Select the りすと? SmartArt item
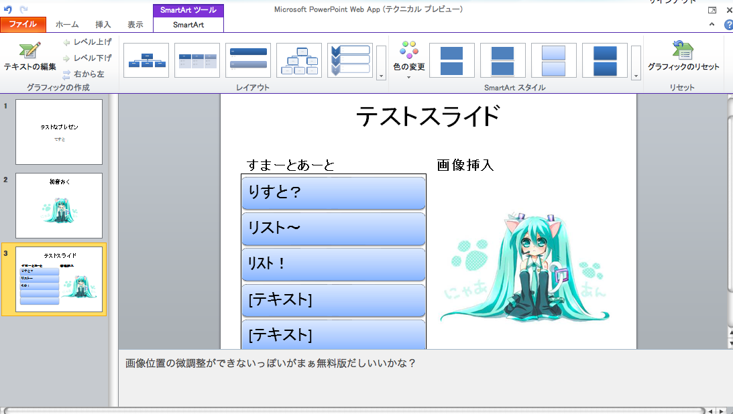Image resolution: width=733 pixels, height=414 pixels. point(333,192)
